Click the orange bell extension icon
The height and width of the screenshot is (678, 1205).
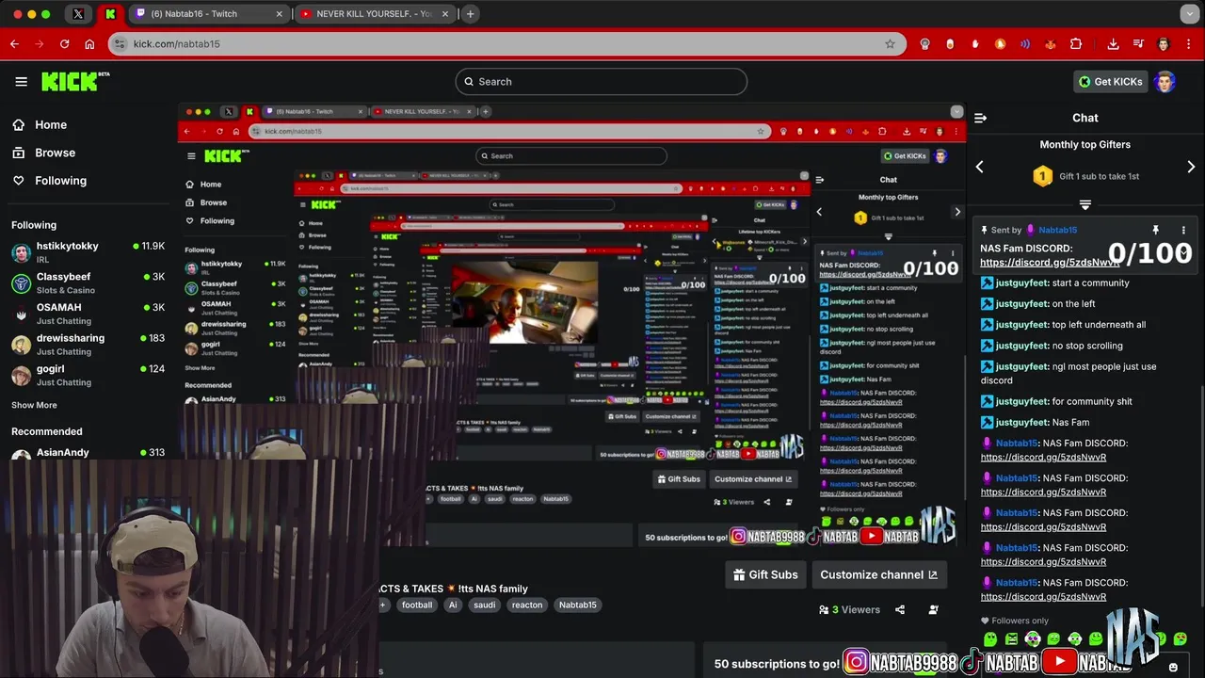coord(1000,44)
